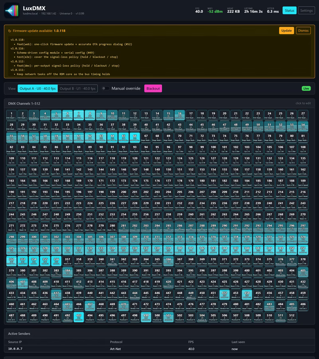Screen dimensions: 319x359
Task: Click the firmware update refresh icon
Action: (10, 31)
